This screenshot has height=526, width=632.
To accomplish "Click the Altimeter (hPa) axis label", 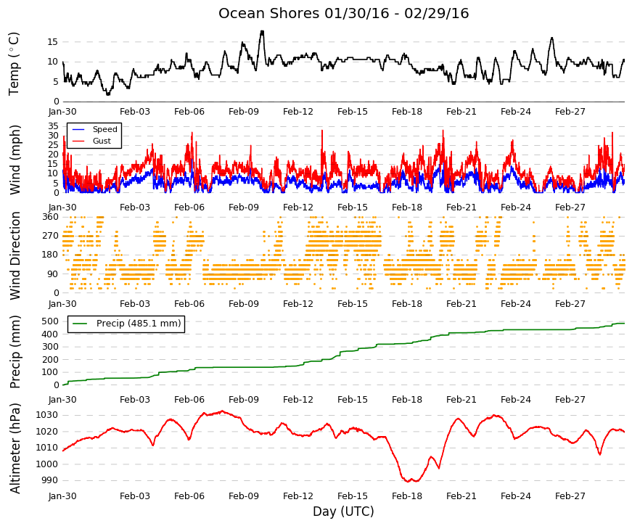I will pos(15,448).
